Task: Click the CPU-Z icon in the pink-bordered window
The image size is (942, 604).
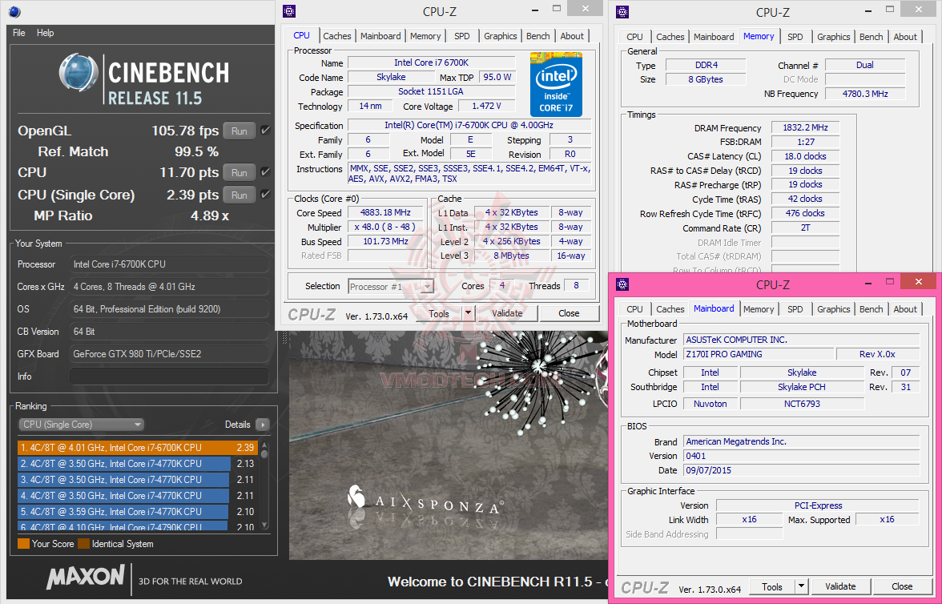Action: click(x=623, y=284)
